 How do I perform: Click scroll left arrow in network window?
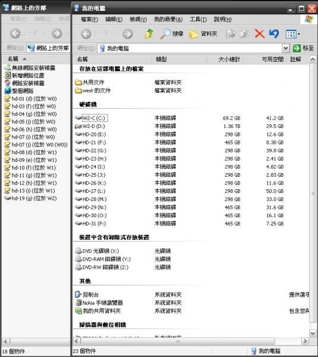[6, 342]
